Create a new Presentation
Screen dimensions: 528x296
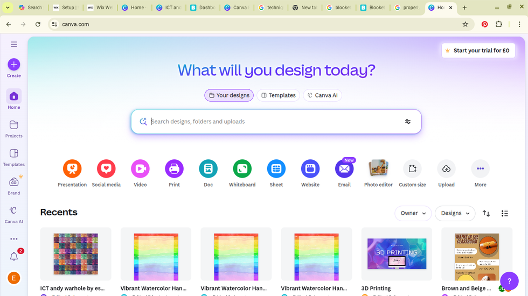[72, 173]
